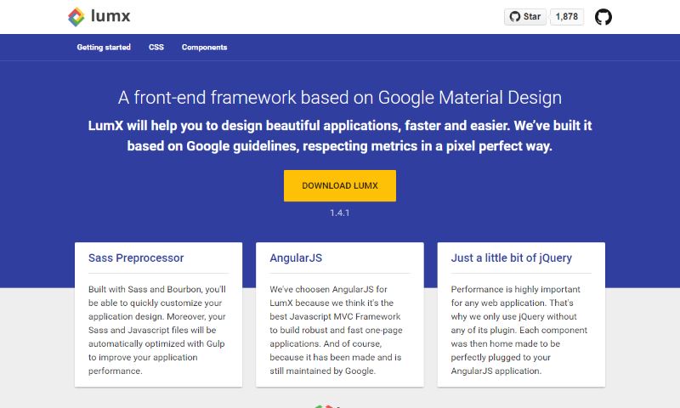Select the Sass Preprocessor card heading
The image size is (680, 408).
click(136, 258)
